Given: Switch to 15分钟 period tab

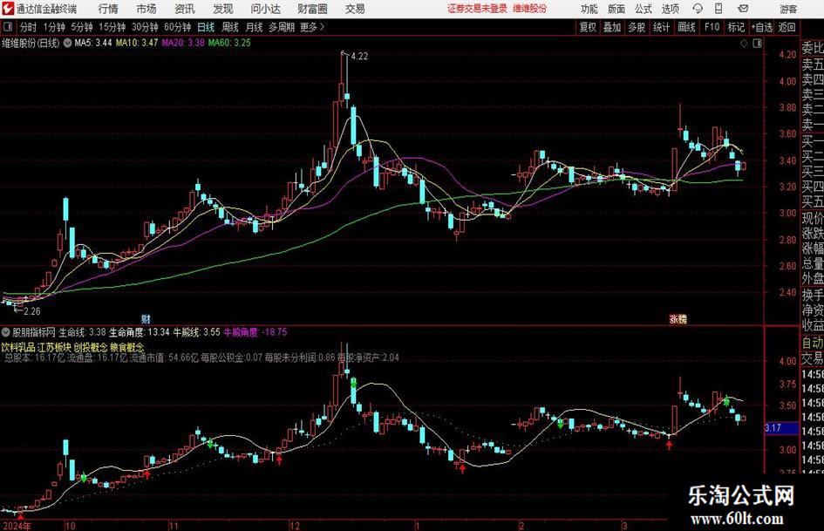Looking at the screenshot, I should point(112,27).
